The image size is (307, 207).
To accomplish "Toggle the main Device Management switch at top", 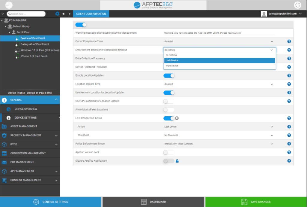I will 81,25.
